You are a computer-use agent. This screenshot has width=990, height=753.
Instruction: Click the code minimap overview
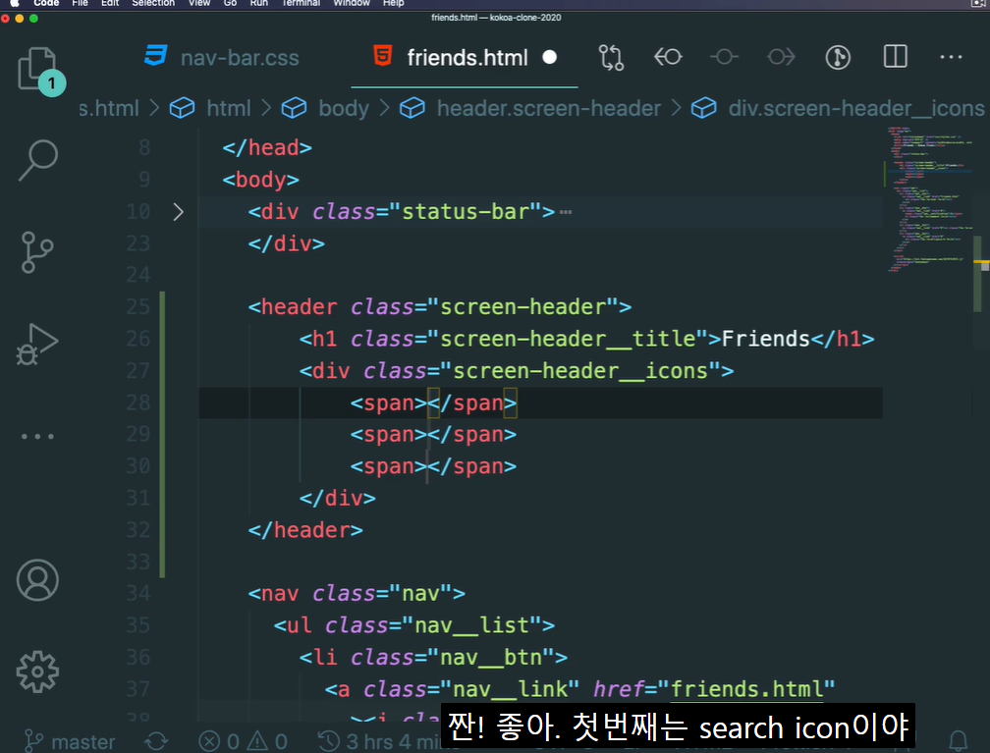(x=928, y=199)
